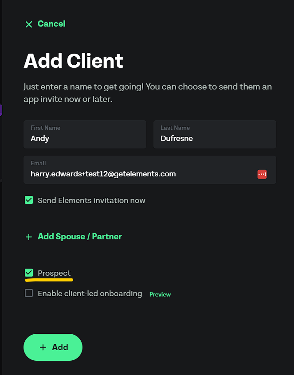Click the empty square icon for client-led onboarding
The height and width of the screenshot is (375, 294).
pyautogui.click(x=29, y=293)
